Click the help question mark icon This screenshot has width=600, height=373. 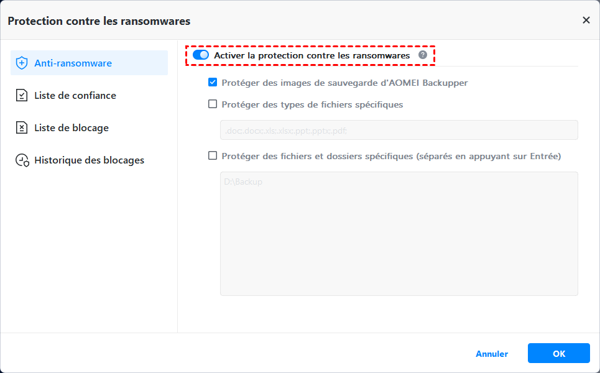point(423,55)
